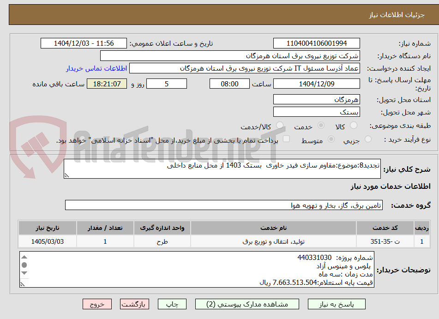Viewport: 439px width, 319px height.
Task: Click the project number line 440331030
Action: [335, 258]
